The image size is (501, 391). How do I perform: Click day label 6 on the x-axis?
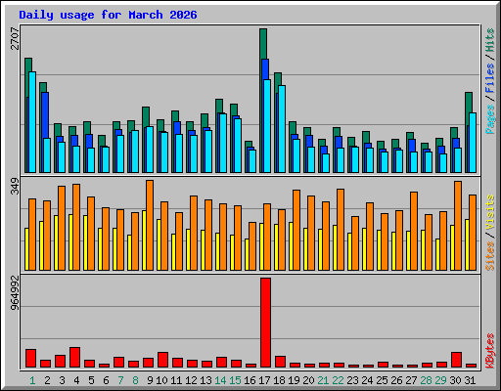tap(106, 380)
